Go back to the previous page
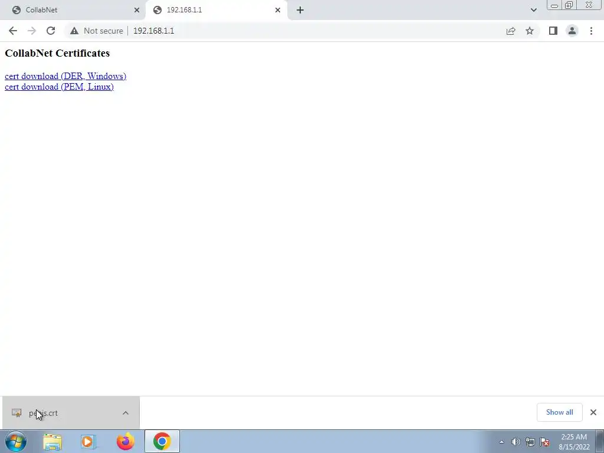Screen dimensions: 604x453 13,31
